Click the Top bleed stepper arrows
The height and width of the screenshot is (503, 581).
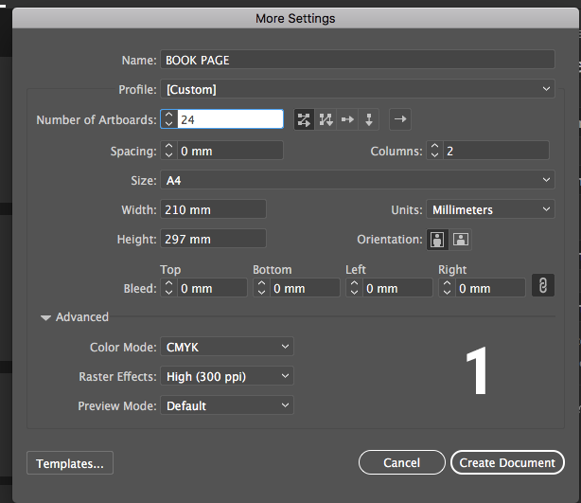point(169,288)
